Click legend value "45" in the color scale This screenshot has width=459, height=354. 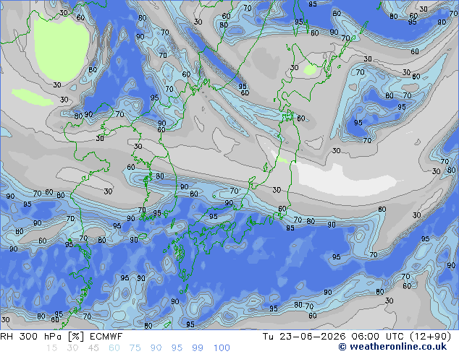(93, 348)
